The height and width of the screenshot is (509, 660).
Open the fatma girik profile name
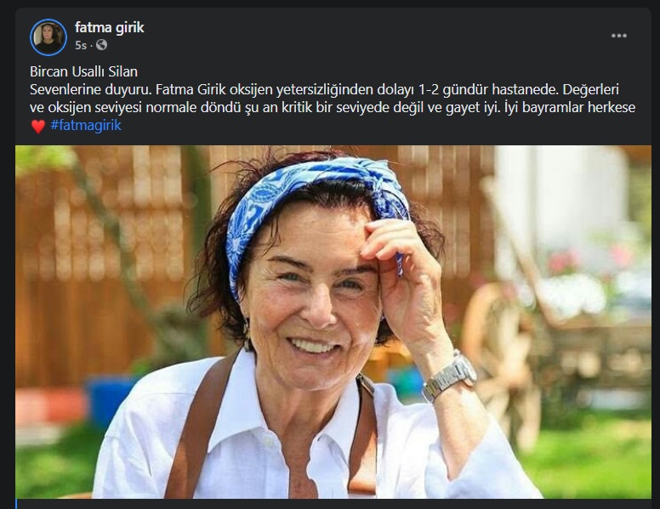click(110, 27)
